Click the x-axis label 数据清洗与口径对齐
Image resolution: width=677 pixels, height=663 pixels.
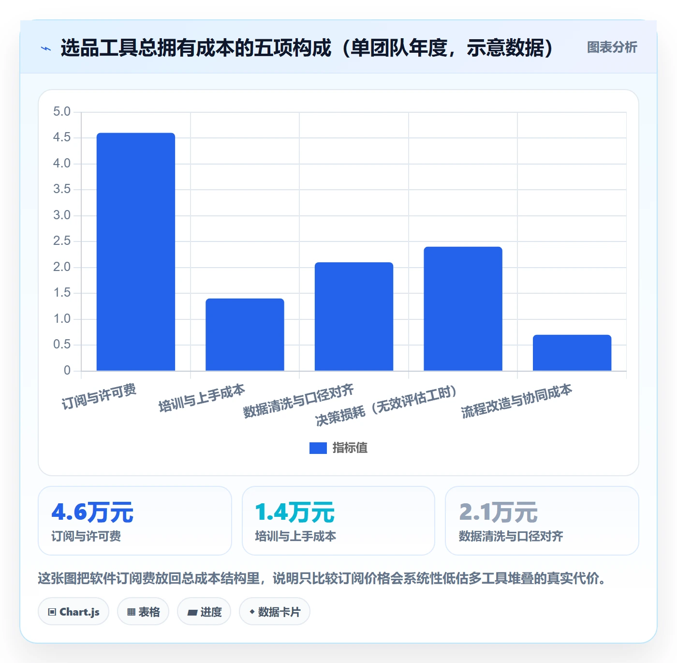[x=298, y=401]
